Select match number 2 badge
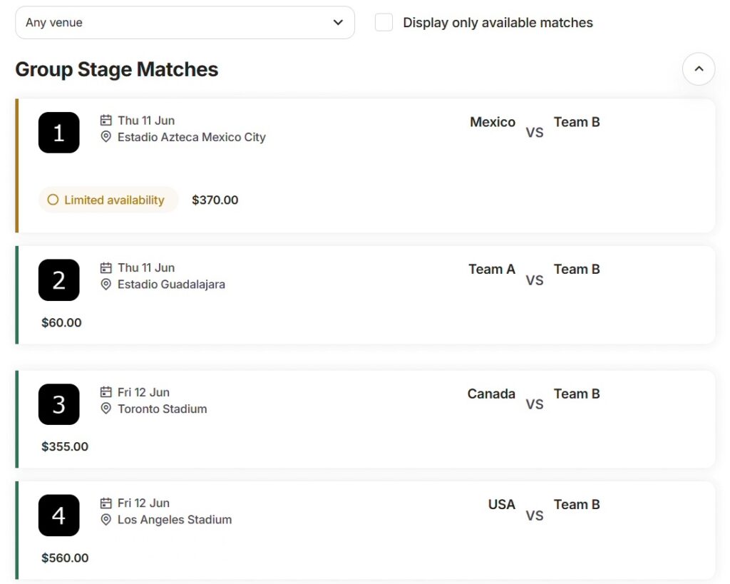The width and height of the screenshot is (730, 584). click(59, 280)
